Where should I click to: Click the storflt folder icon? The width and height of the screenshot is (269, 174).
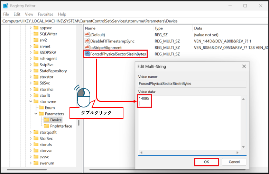[x=36, y=95]
